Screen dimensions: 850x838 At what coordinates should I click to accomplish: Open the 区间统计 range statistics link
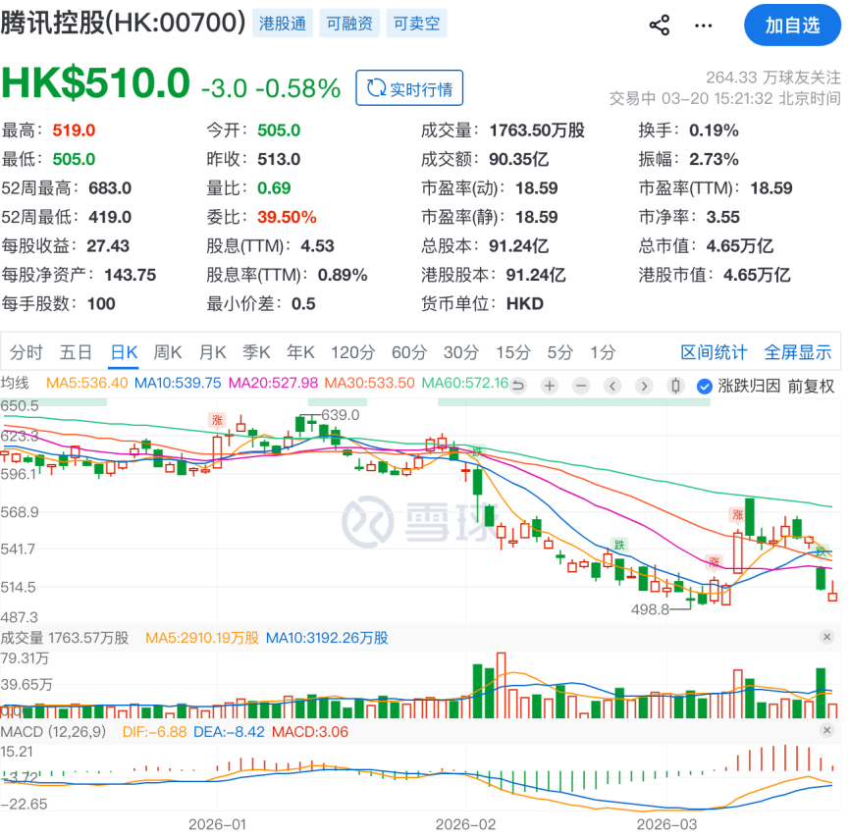pyautogui.click(x=714, y=352)
